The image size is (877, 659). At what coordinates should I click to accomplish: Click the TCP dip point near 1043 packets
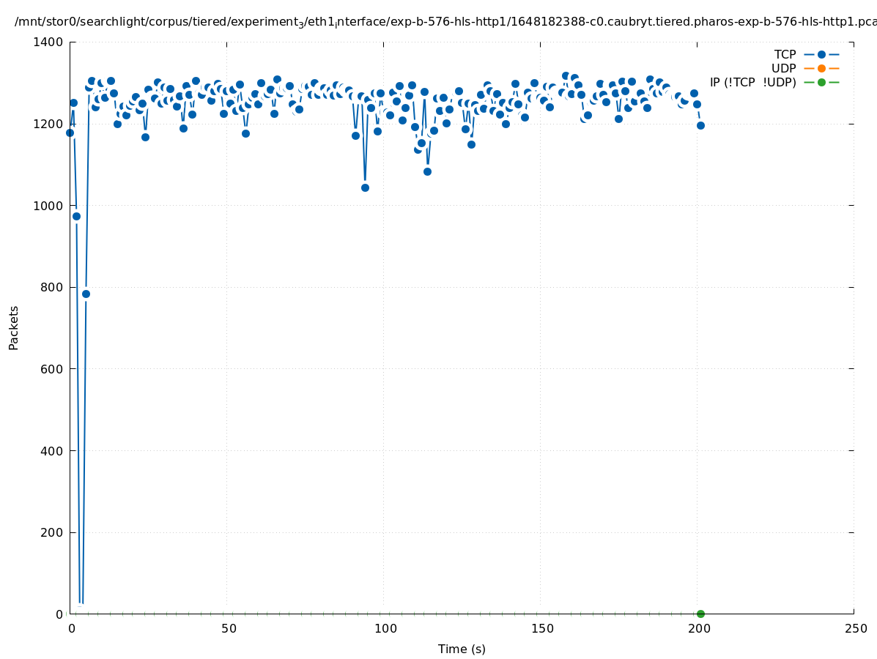(x=365, y=187)
